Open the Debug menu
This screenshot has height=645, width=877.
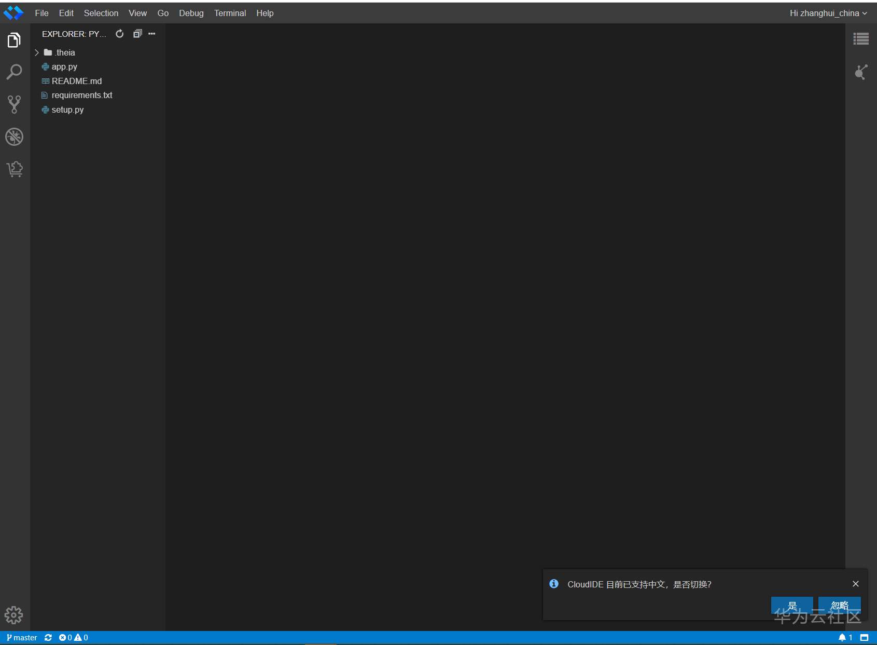[x=191, y=13]
